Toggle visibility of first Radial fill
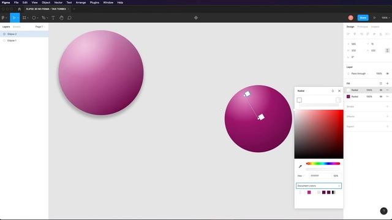392x220 pixels. pos(381,90)
